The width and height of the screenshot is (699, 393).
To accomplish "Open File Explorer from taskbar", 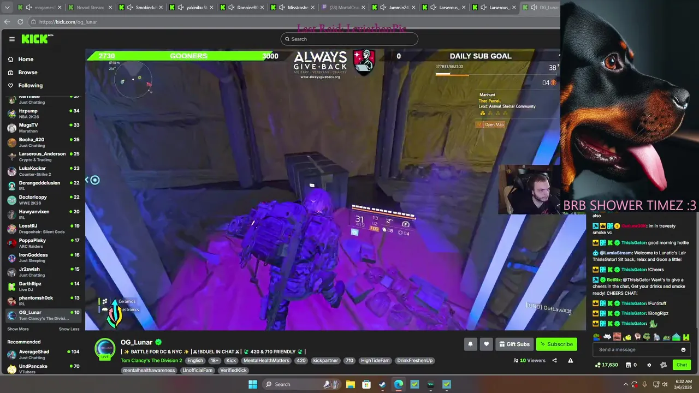I will click(x=351, y=384).
